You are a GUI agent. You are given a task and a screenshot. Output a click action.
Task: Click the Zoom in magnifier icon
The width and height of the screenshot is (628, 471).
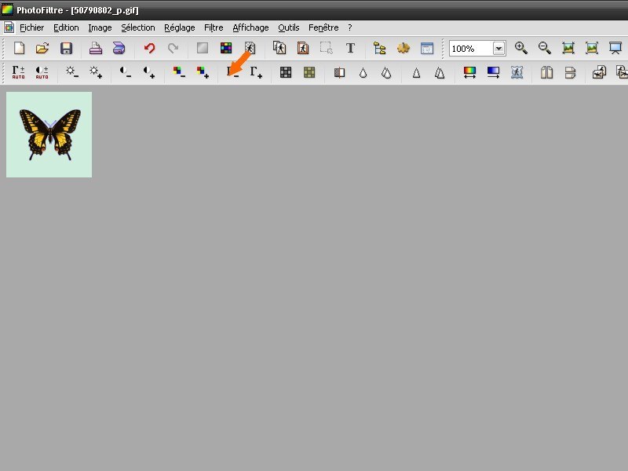[521, 49]
